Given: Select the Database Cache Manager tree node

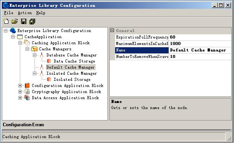Looking at the screenshot, I should click(x=71, y=55).
